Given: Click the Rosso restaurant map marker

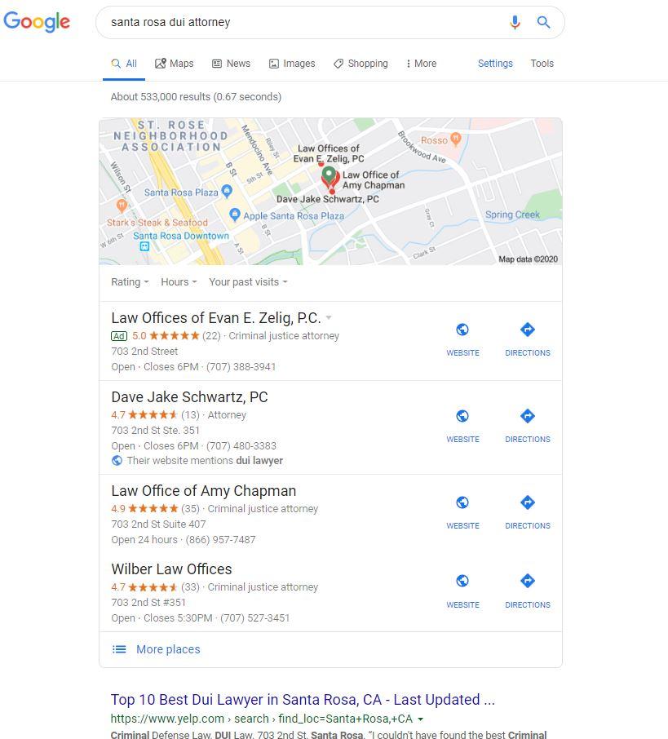Looking at the screenshot, I should click(455, 139).
